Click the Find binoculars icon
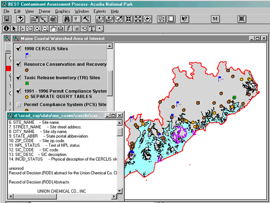The height and width of the screenshot is (203, 270). 67,19
